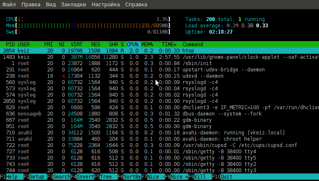Select the /sbin/init process row
Image resolution: width=319 pixels, height=181 pixels.
click(160, 63)
